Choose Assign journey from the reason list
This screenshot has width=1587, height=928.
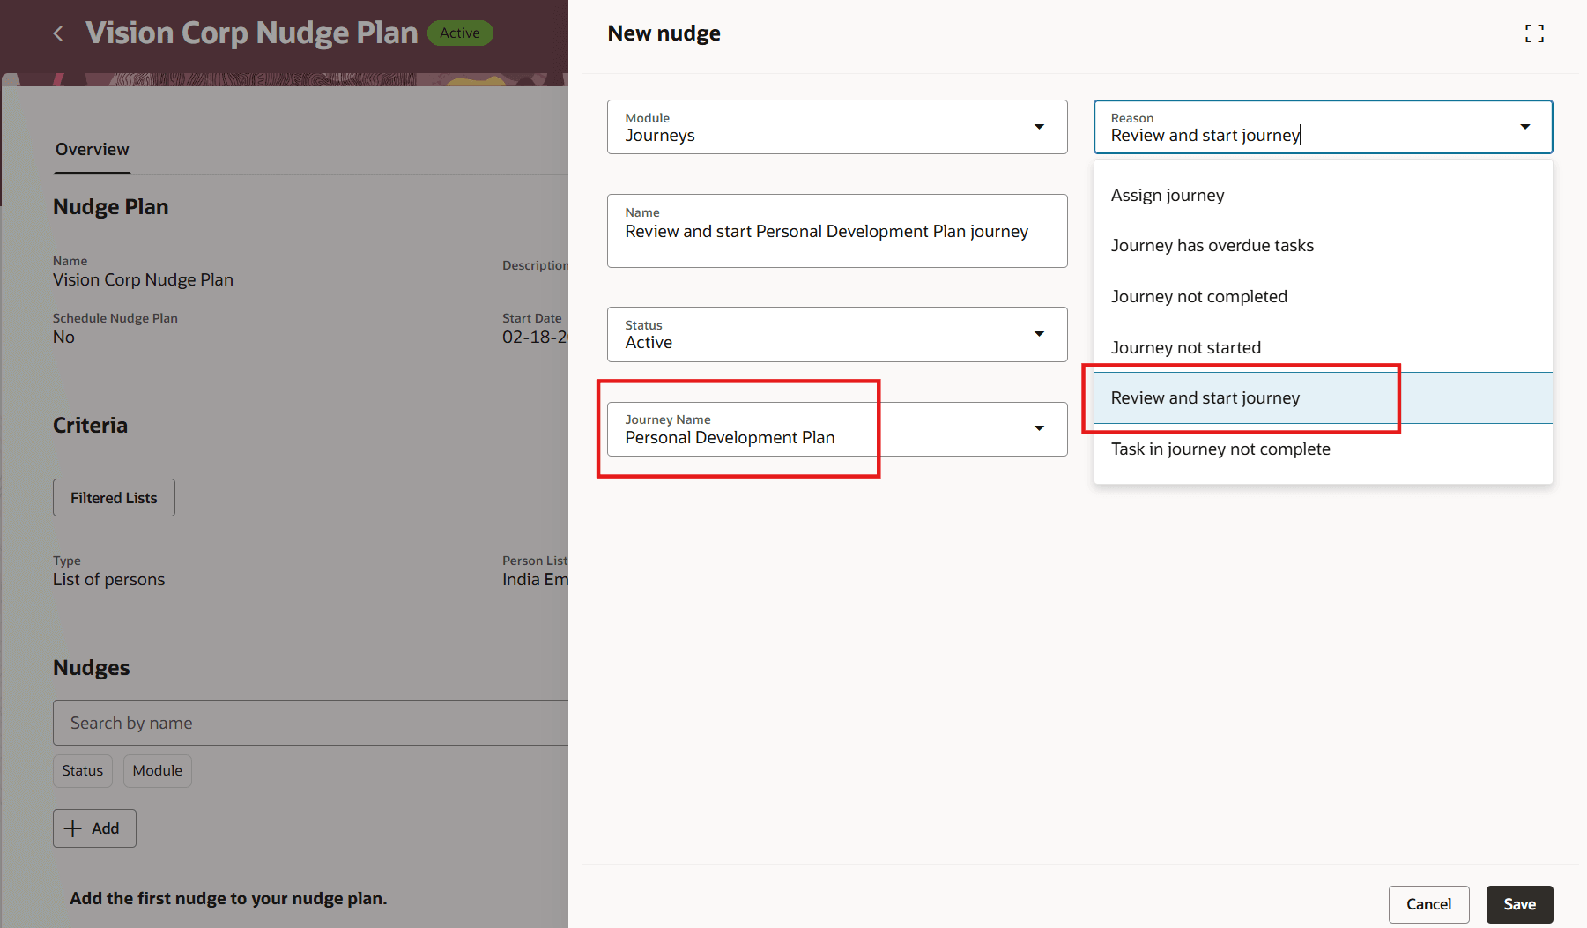point(1167,195)
